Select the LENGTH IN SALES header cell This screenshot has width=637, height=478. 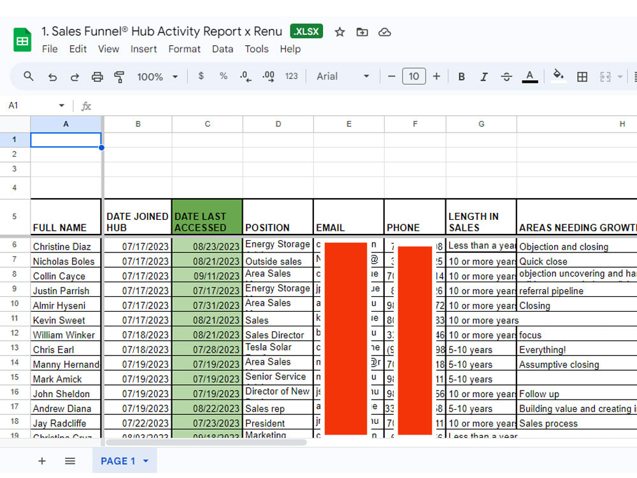click(481, 217)
